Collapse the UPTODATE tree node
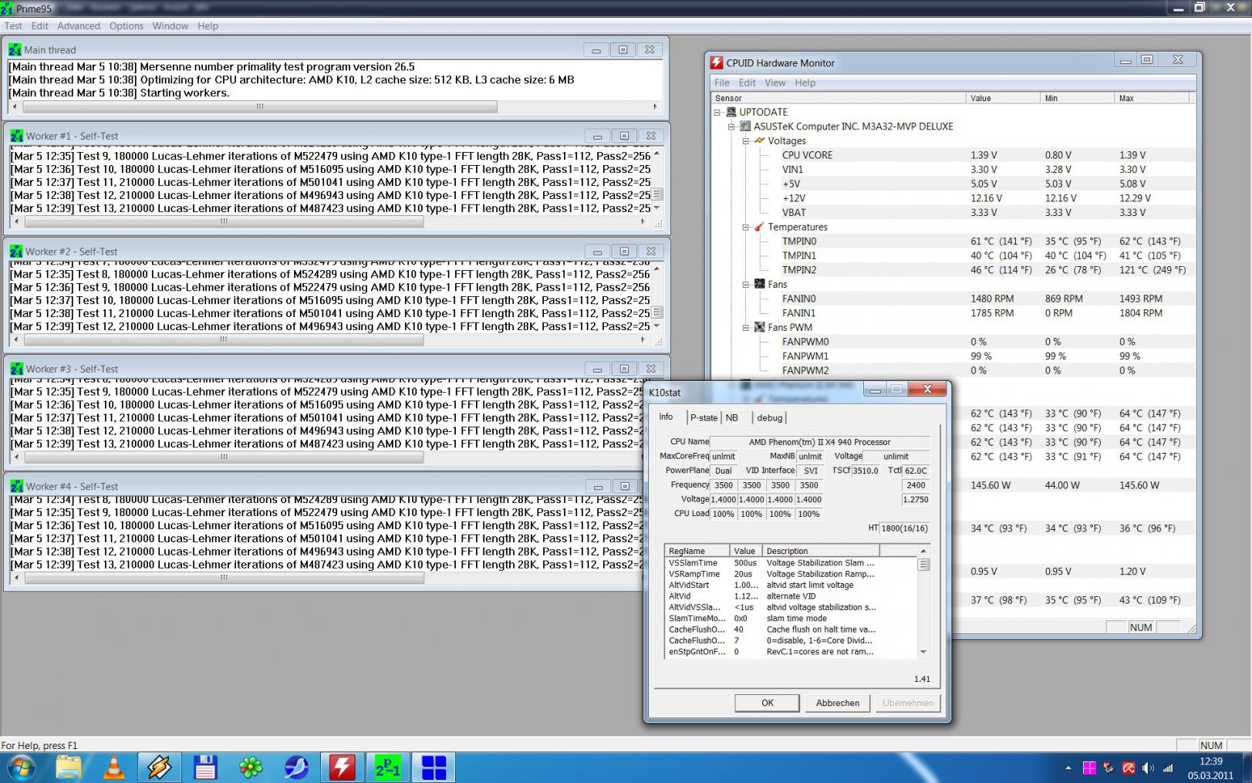The height and width of the screenshot is (783, 1252). (717, 112)
